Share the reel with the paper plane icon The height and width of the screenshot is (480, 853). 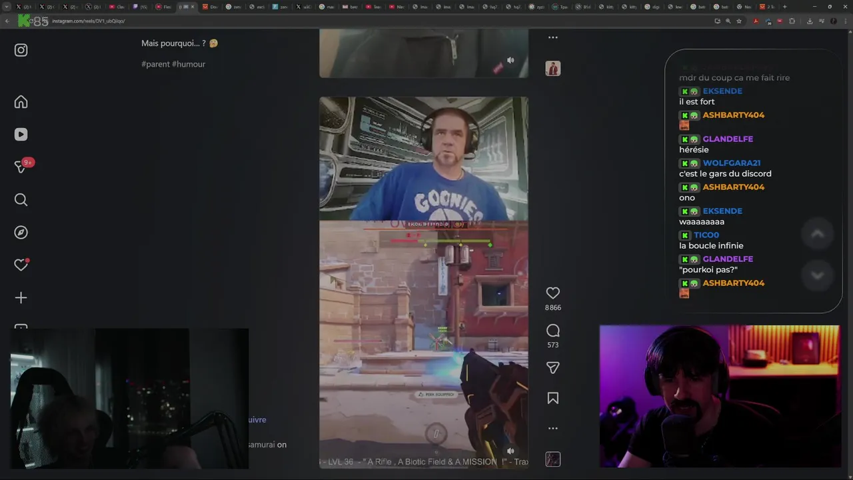[552, 368]
